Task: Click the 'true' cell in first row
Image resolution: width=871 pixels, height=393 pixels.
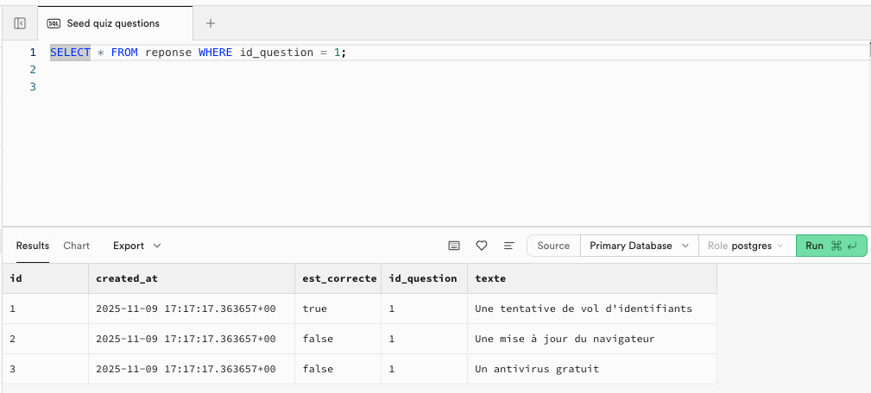Action: click(x=314, y=309)
